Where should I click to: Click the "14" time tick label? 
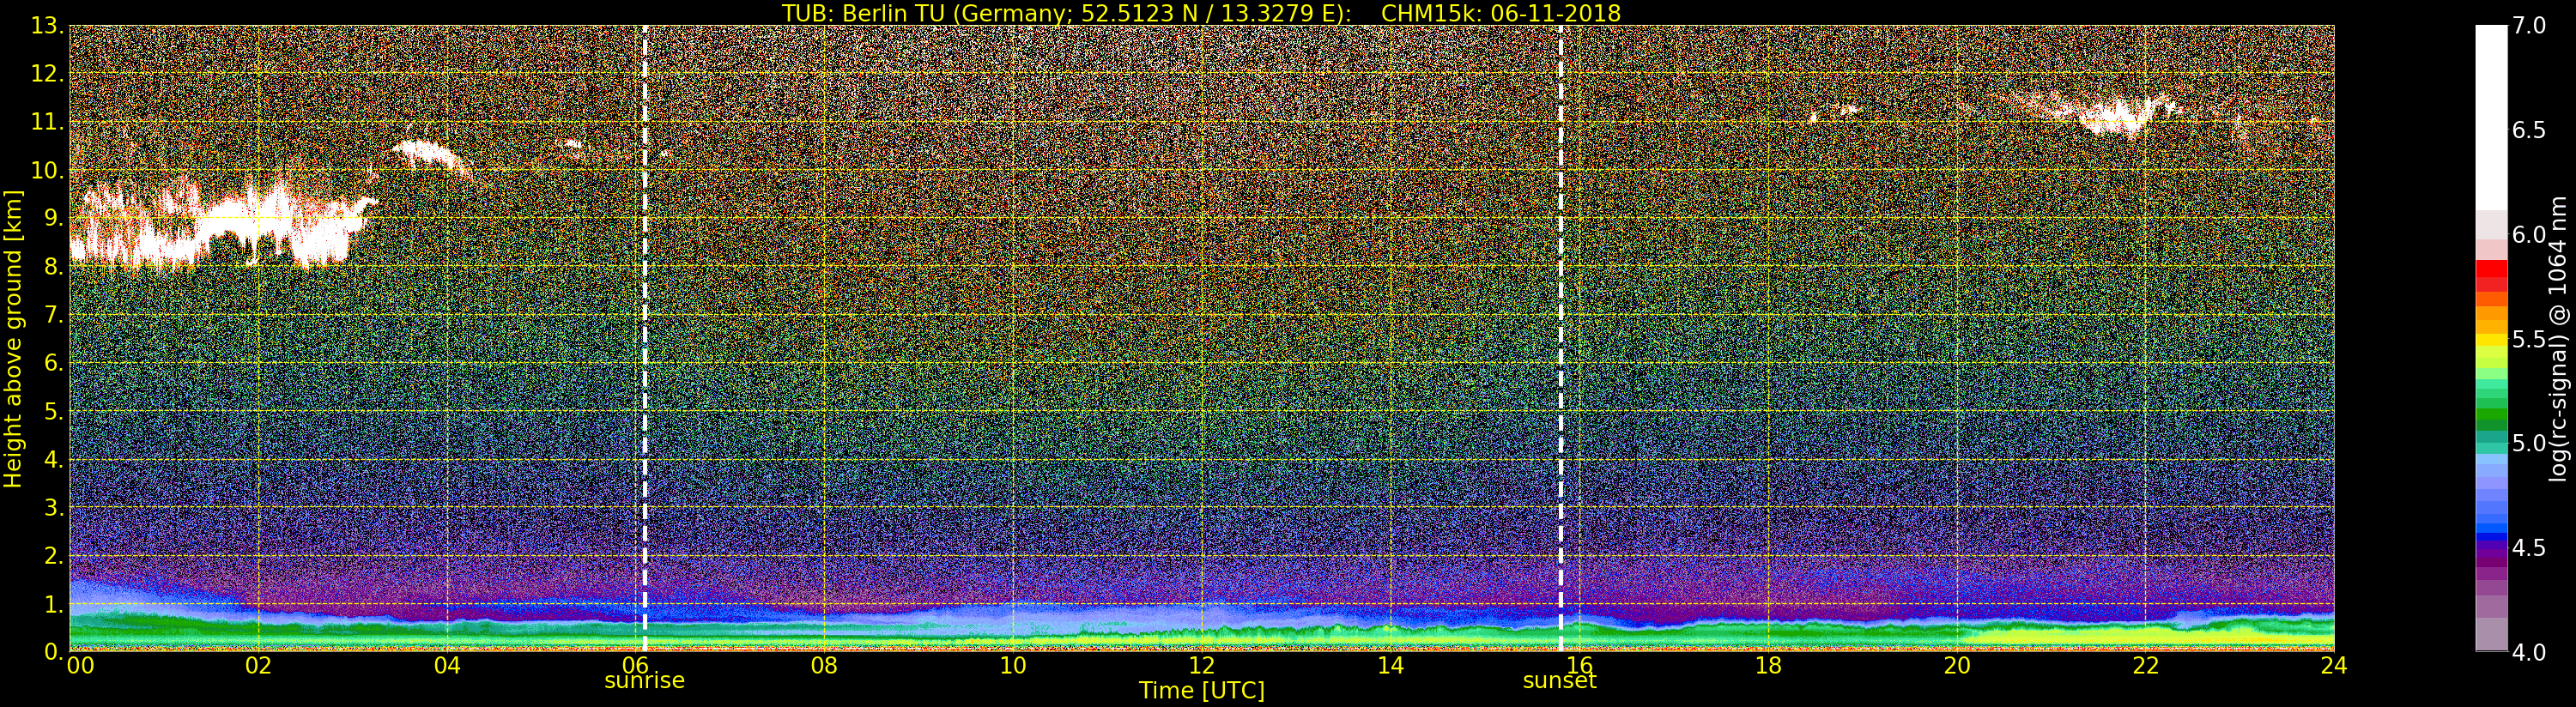[x=1390, y=665]
